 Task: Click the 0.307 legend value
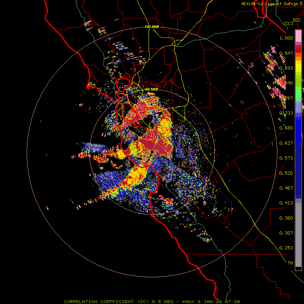tap(286, 233)
